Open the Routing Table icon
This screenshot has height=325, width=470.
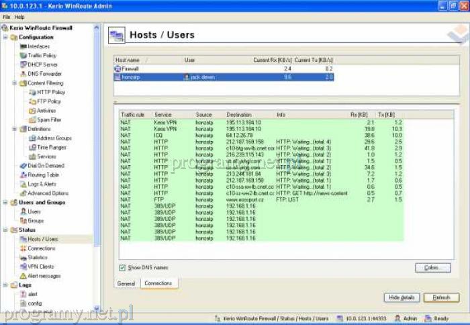(x=23, y=175)
